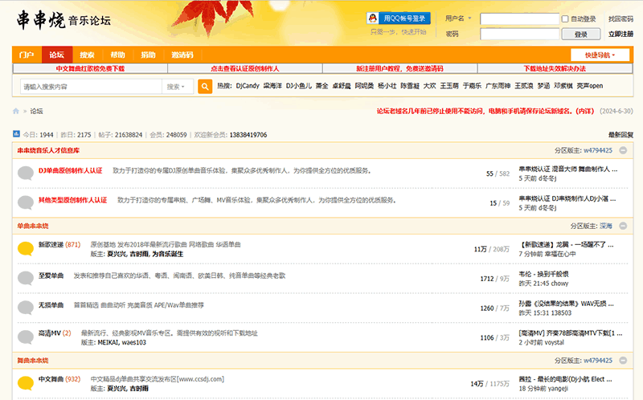Collapse the 单曲串串烧 section
This screenshot has height=400, width=643.
tap(623, 226)
